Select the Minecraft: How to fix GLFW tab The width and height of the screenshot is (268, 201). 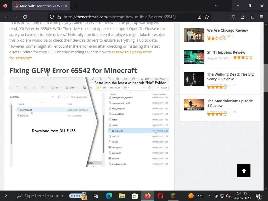pos(41,6)
